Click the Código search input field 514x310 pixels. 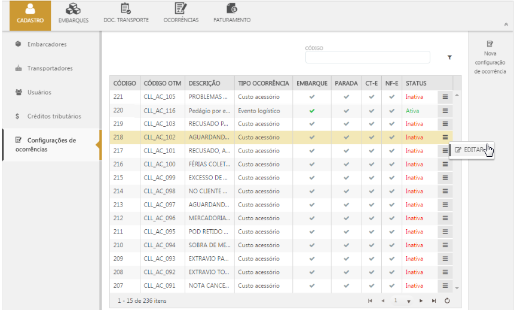368,57
